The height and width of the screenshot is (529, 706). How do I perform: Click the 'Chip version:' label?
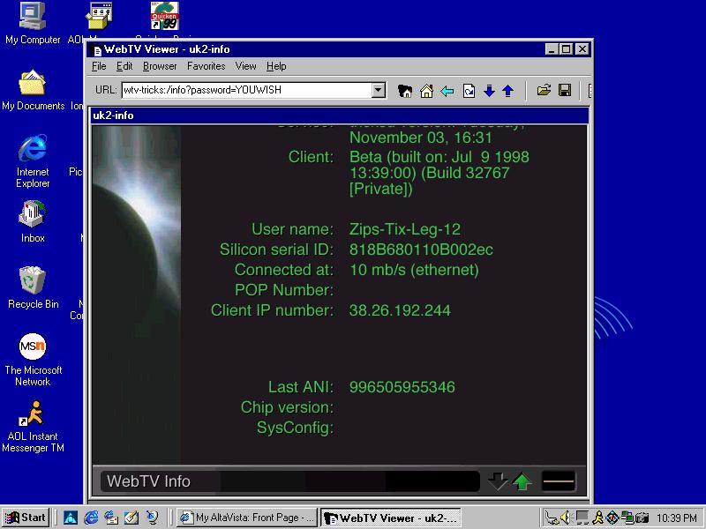click(x=288, y=407)
